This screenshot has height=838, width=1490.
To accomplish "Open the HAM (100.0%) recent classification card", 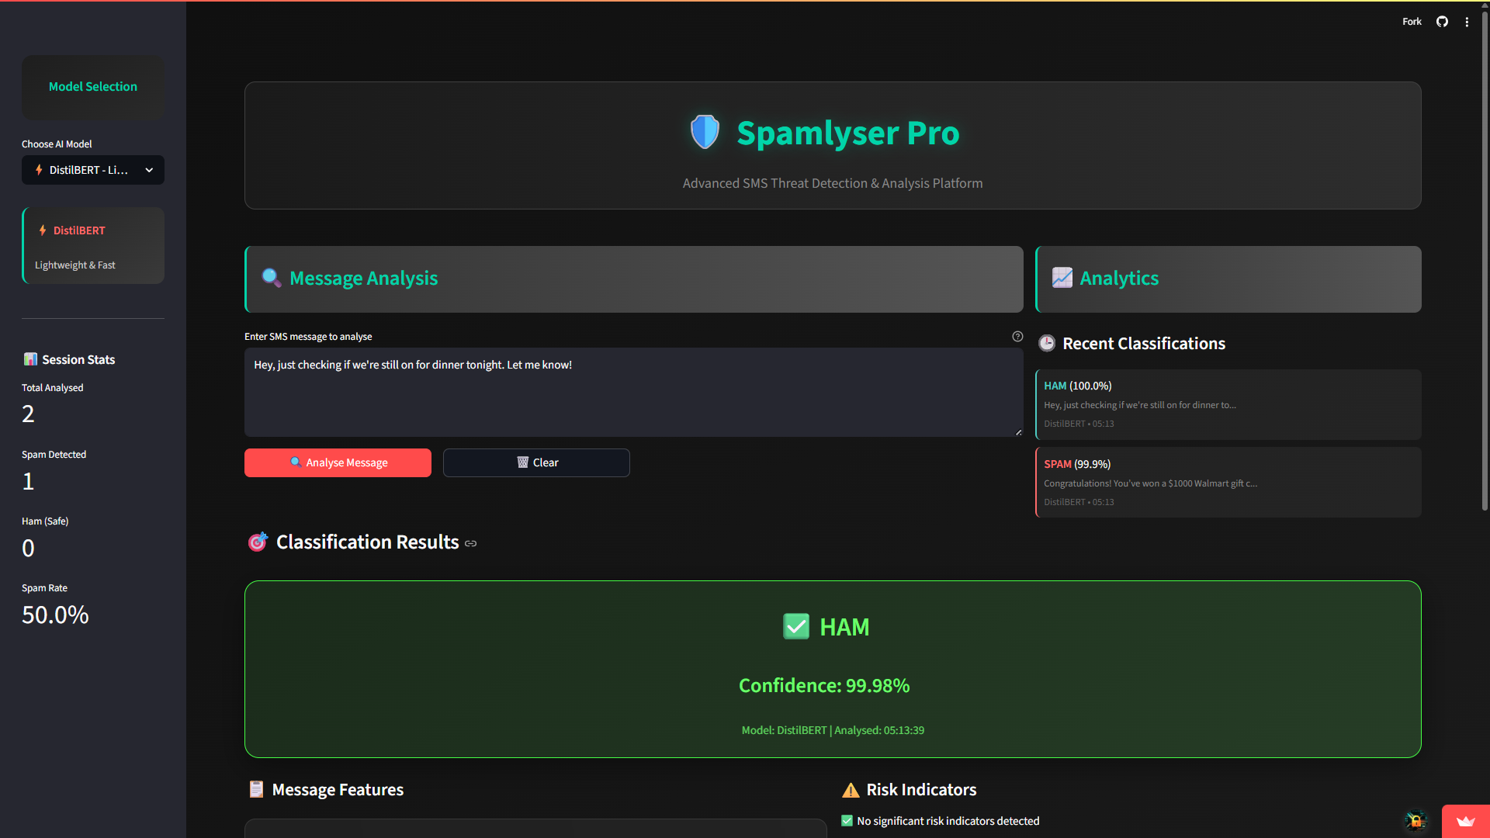I will 1228,404.
